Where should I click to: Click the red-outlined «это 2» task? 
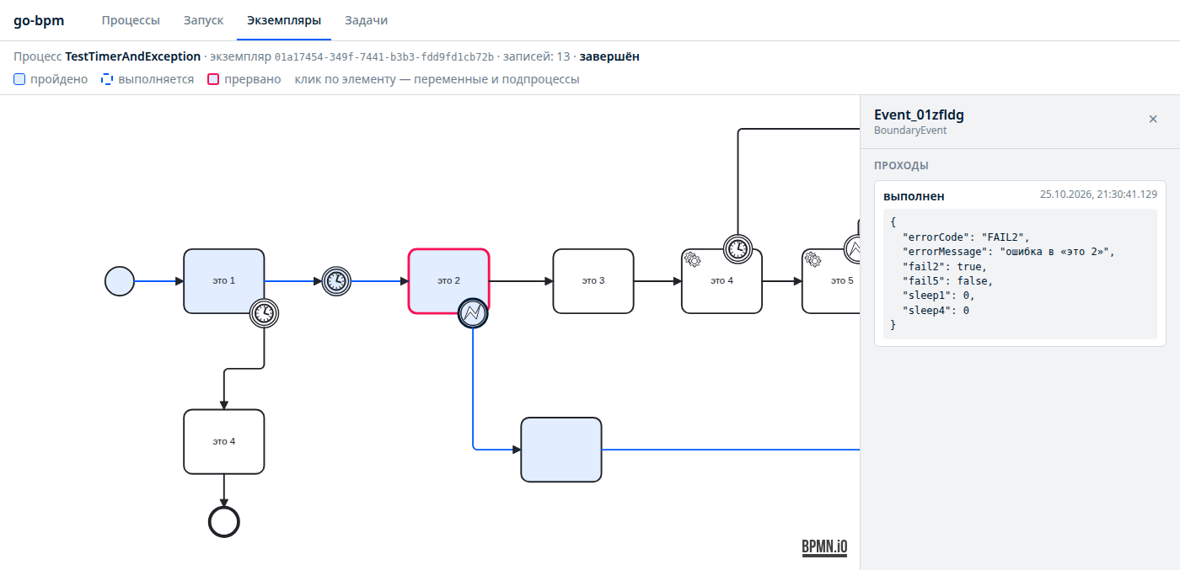(449, 281)
